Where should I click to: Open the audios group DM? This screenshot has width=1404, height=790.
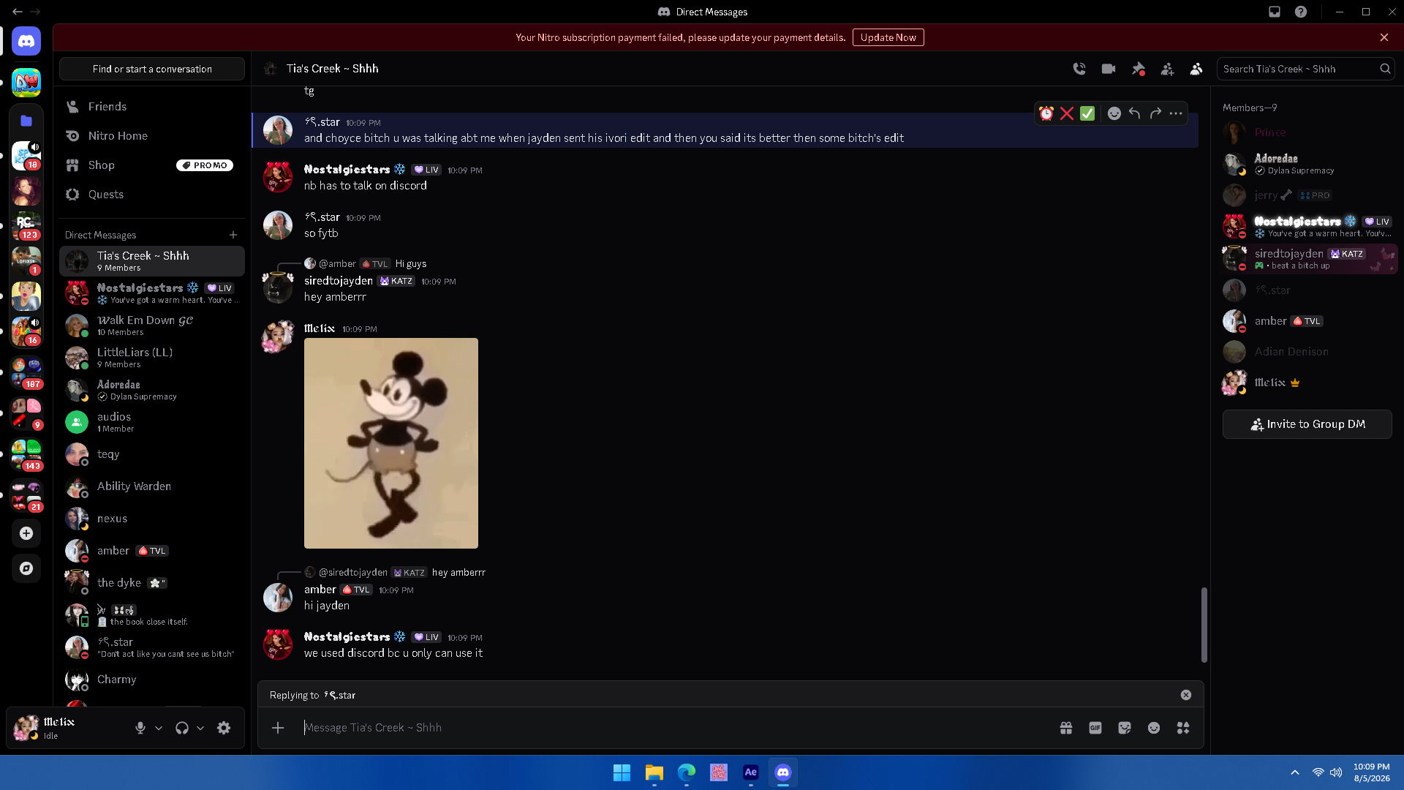(152, 422)
